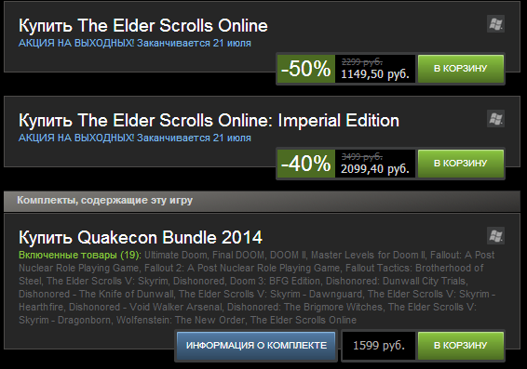Select the 2099,40 руб. discounted price

point(375,169)
